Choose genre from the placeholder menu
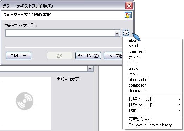 (x=152, y=57)
